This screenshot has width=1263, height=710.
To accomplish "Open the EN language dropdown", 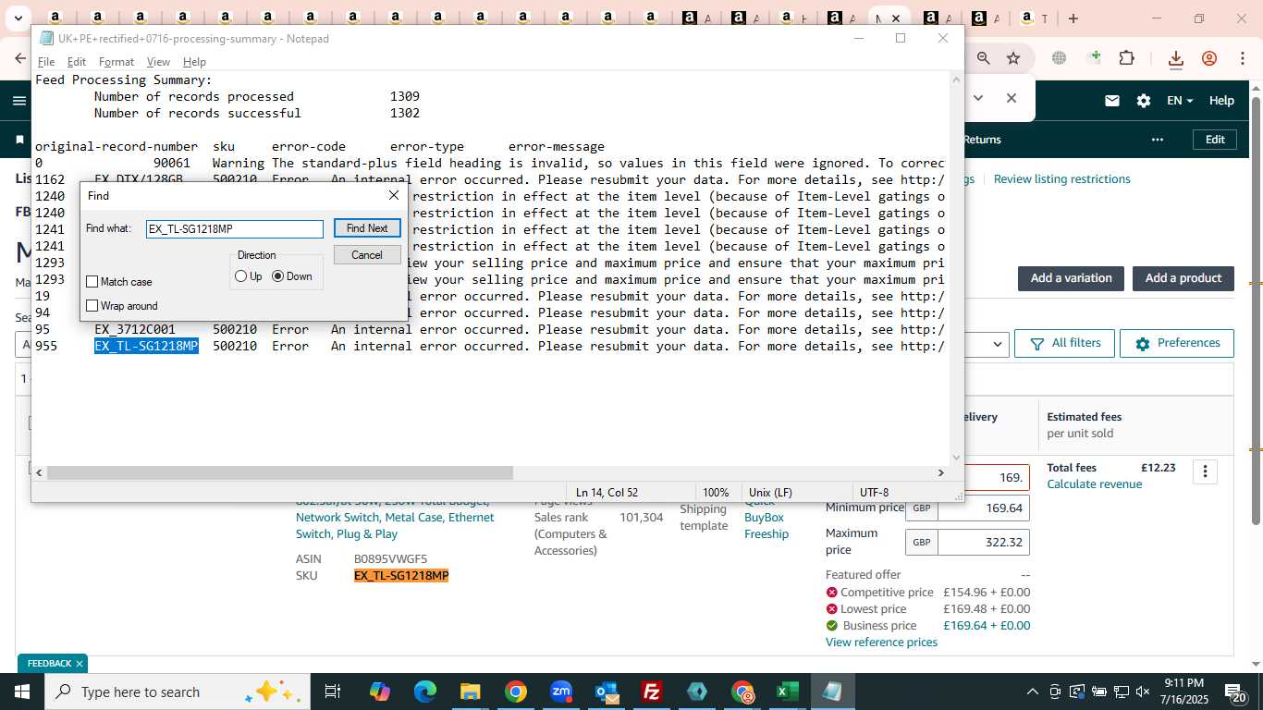I will click(1180, 101).
